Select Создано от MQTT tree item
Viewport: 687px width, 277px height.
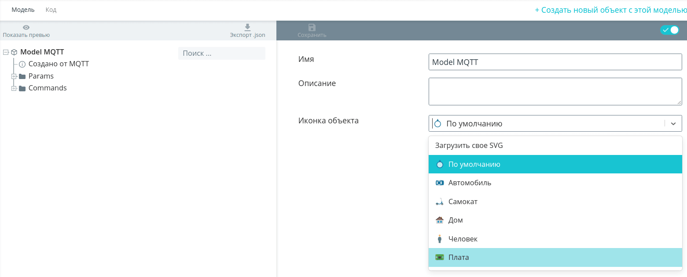59,64
